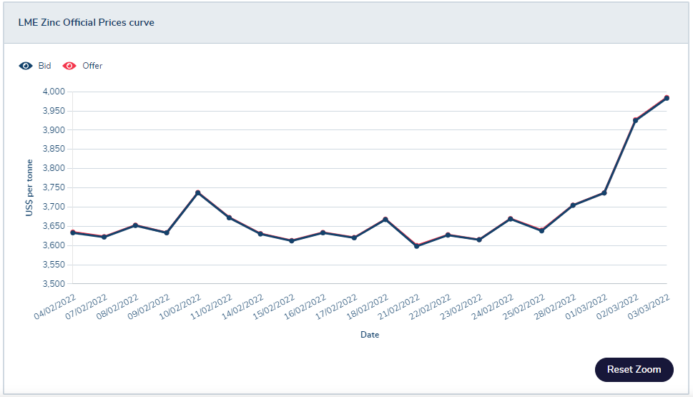This screenshot has height=397, width=693.
Task: Click the '3,500' y-axis label
Action: [x=54, y=284]
